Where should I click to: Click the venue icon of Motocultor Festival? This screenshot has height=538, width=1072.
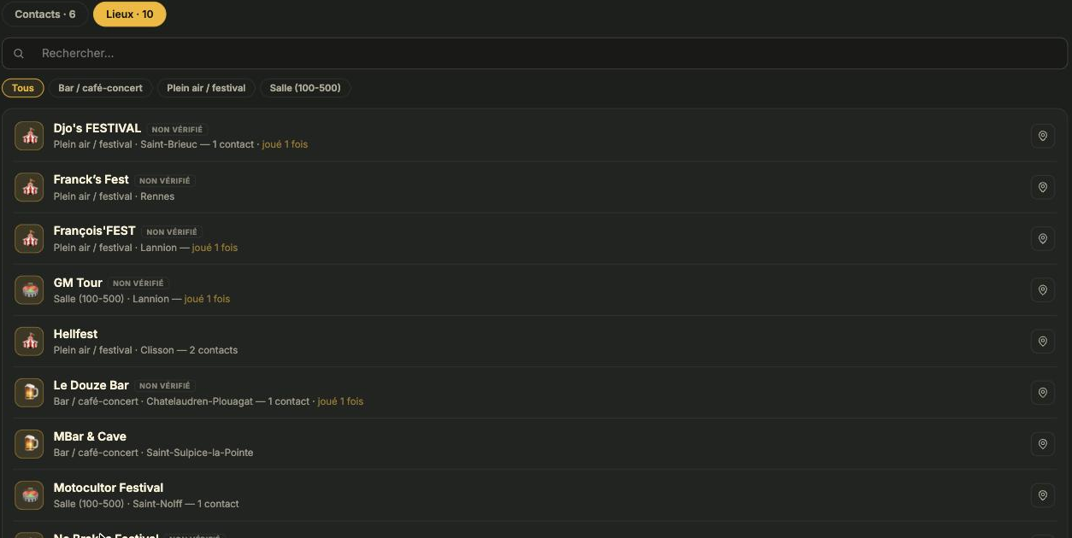[29, 494]
